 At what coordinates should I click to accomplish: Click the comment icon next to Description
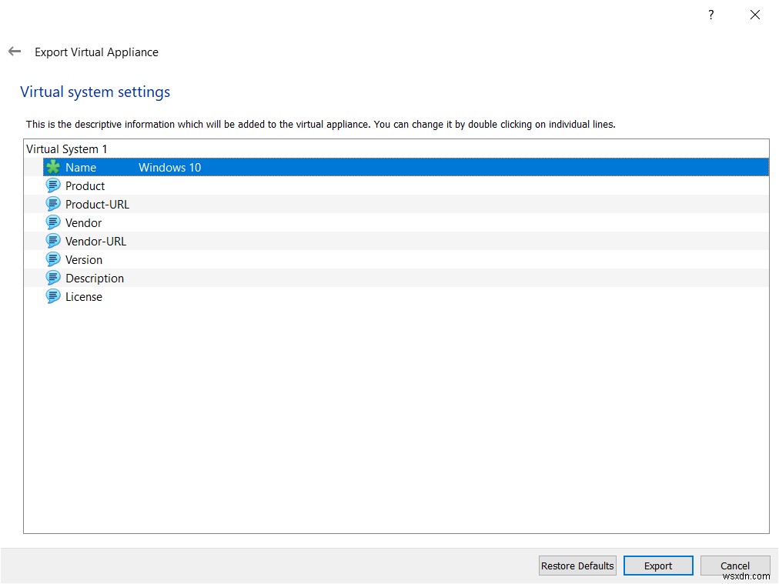click(x=52, y=278)
